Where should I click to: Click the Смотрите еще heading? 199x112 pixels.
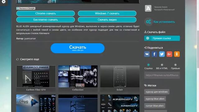click(x=30, y=59)
